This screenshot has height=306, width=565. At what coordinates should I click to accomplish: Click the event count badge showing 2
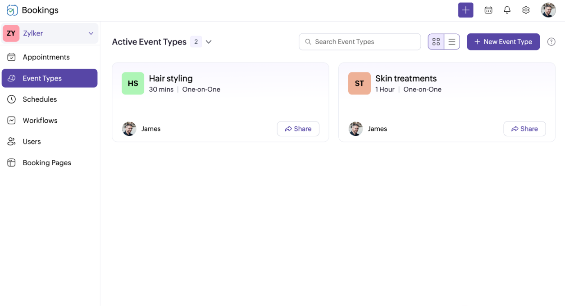[196, 42]
